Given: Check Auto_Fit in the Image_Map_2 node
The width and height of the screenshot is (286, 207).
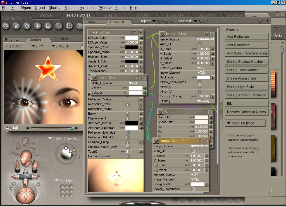Looking at the screenshot, I should [193, 151].
